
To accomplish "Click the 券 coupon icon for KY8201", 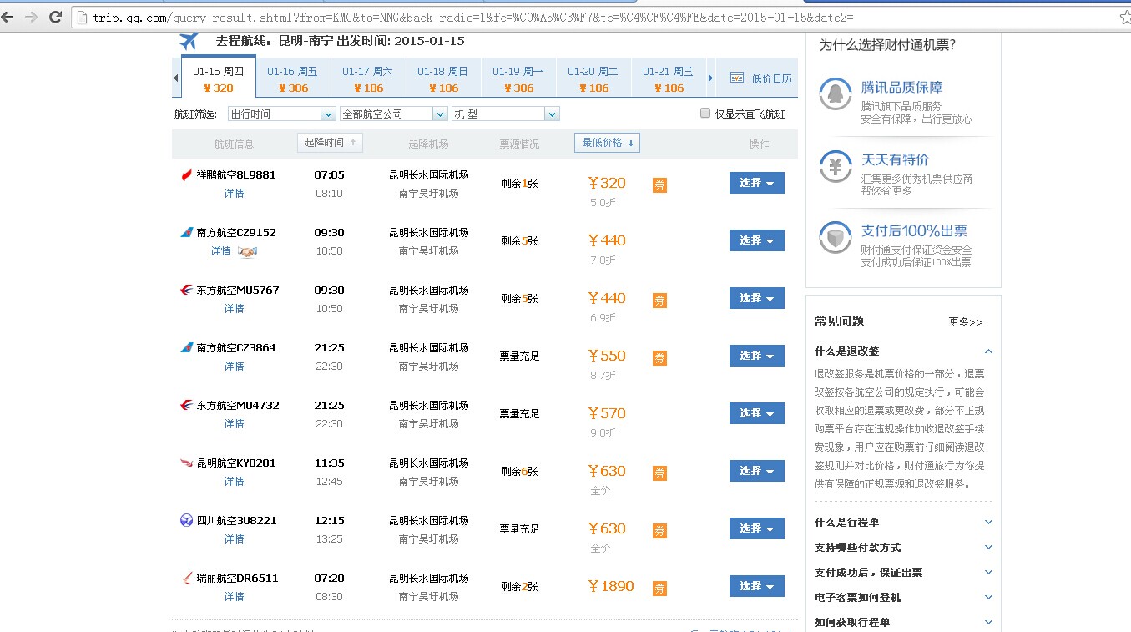I will tap(659, 473).
